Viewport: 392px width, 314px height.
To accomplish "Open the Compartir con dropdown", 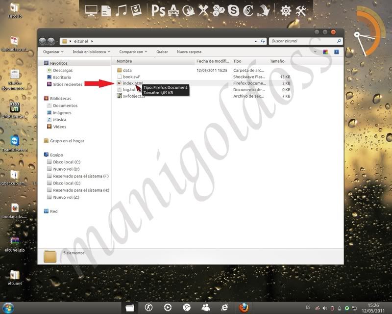I will click(x=133, y=52).
